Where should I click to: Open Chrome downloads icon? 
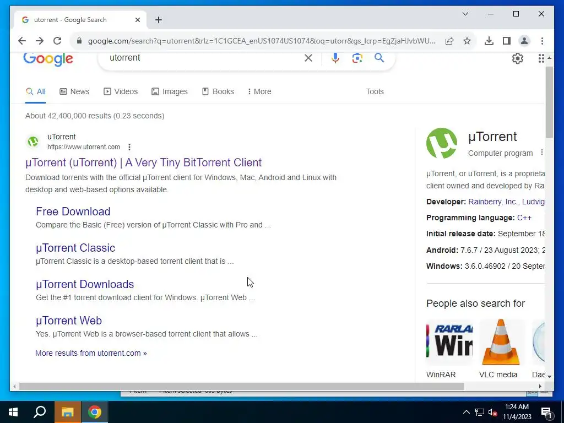489,41
